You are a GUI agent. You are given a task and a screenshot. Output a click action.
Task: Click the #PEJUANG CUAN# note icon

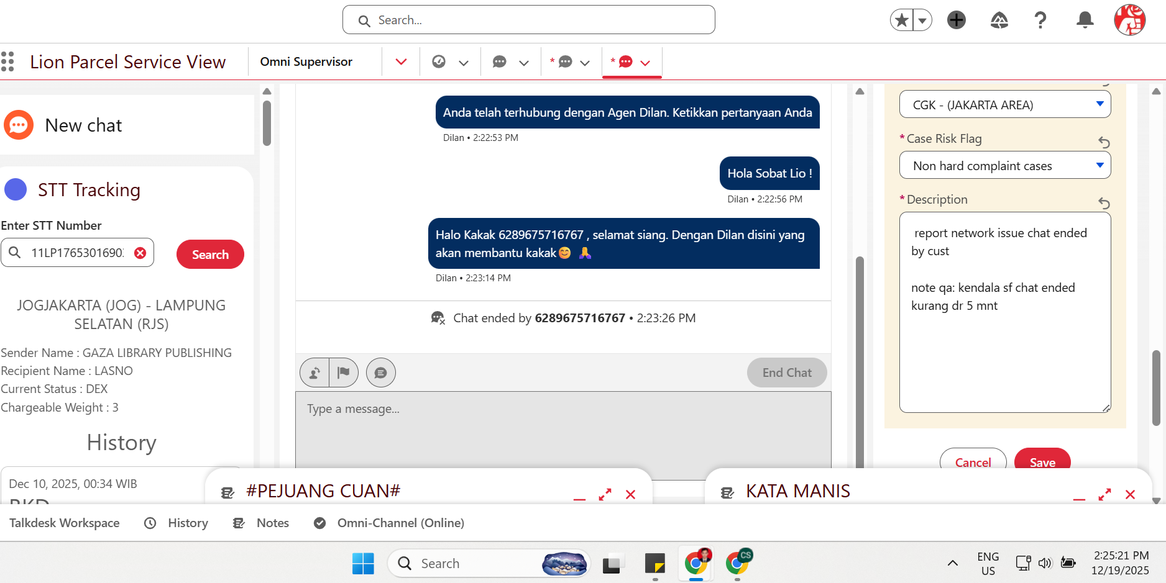(x=227, y=493)
